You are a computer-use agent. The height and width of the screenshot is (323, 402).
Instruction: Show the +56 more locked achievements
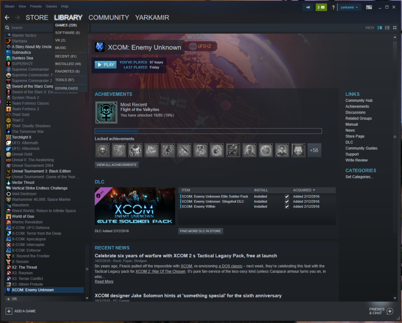314,150
